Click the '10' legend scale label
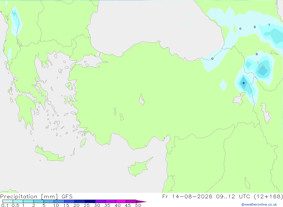 (56, 205)
